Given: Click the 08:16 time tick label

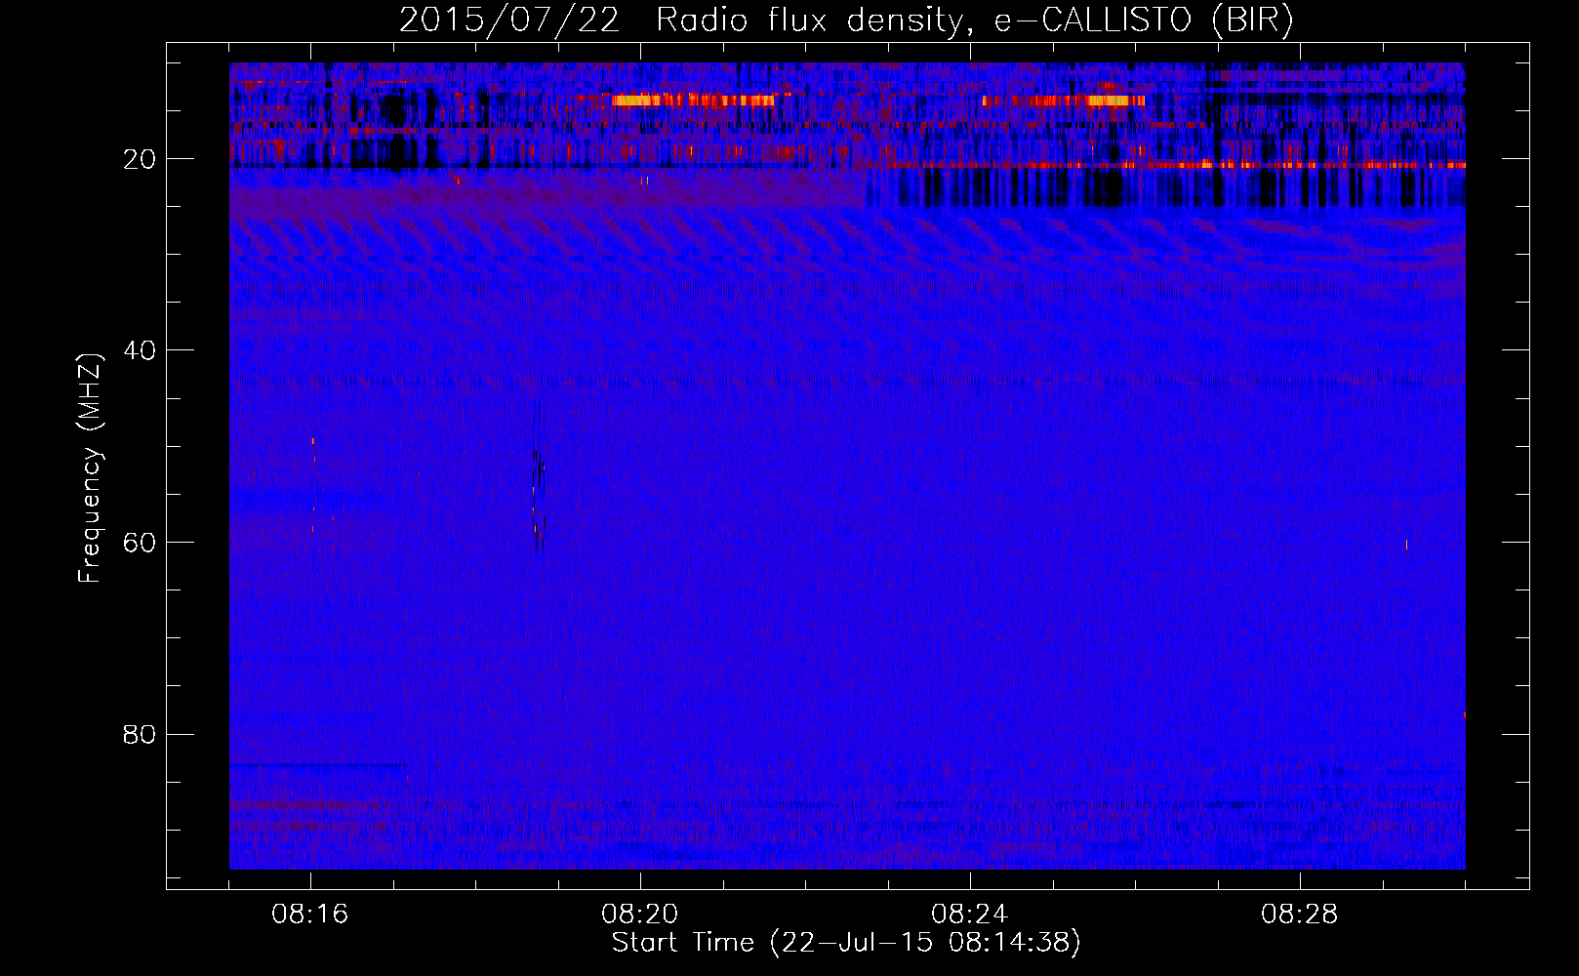Looking at the screenshot, I should point(310,915).
